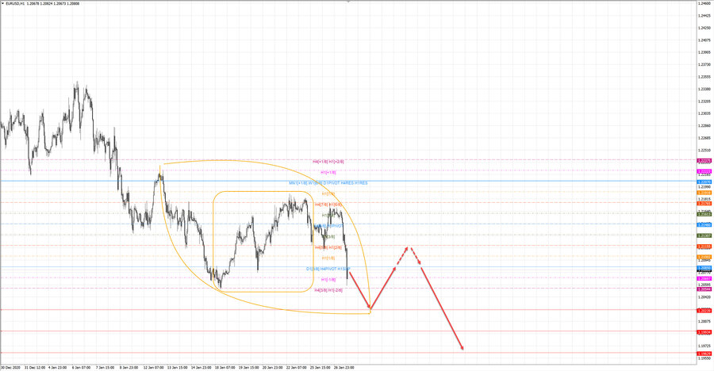Click the H4[5/8] H1[2/8] level label
714x371 pixels.
tap(328, 247)
